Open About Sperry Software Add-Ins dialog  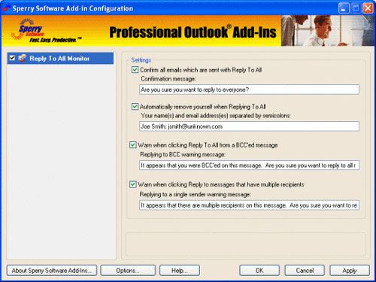point(52,271)
